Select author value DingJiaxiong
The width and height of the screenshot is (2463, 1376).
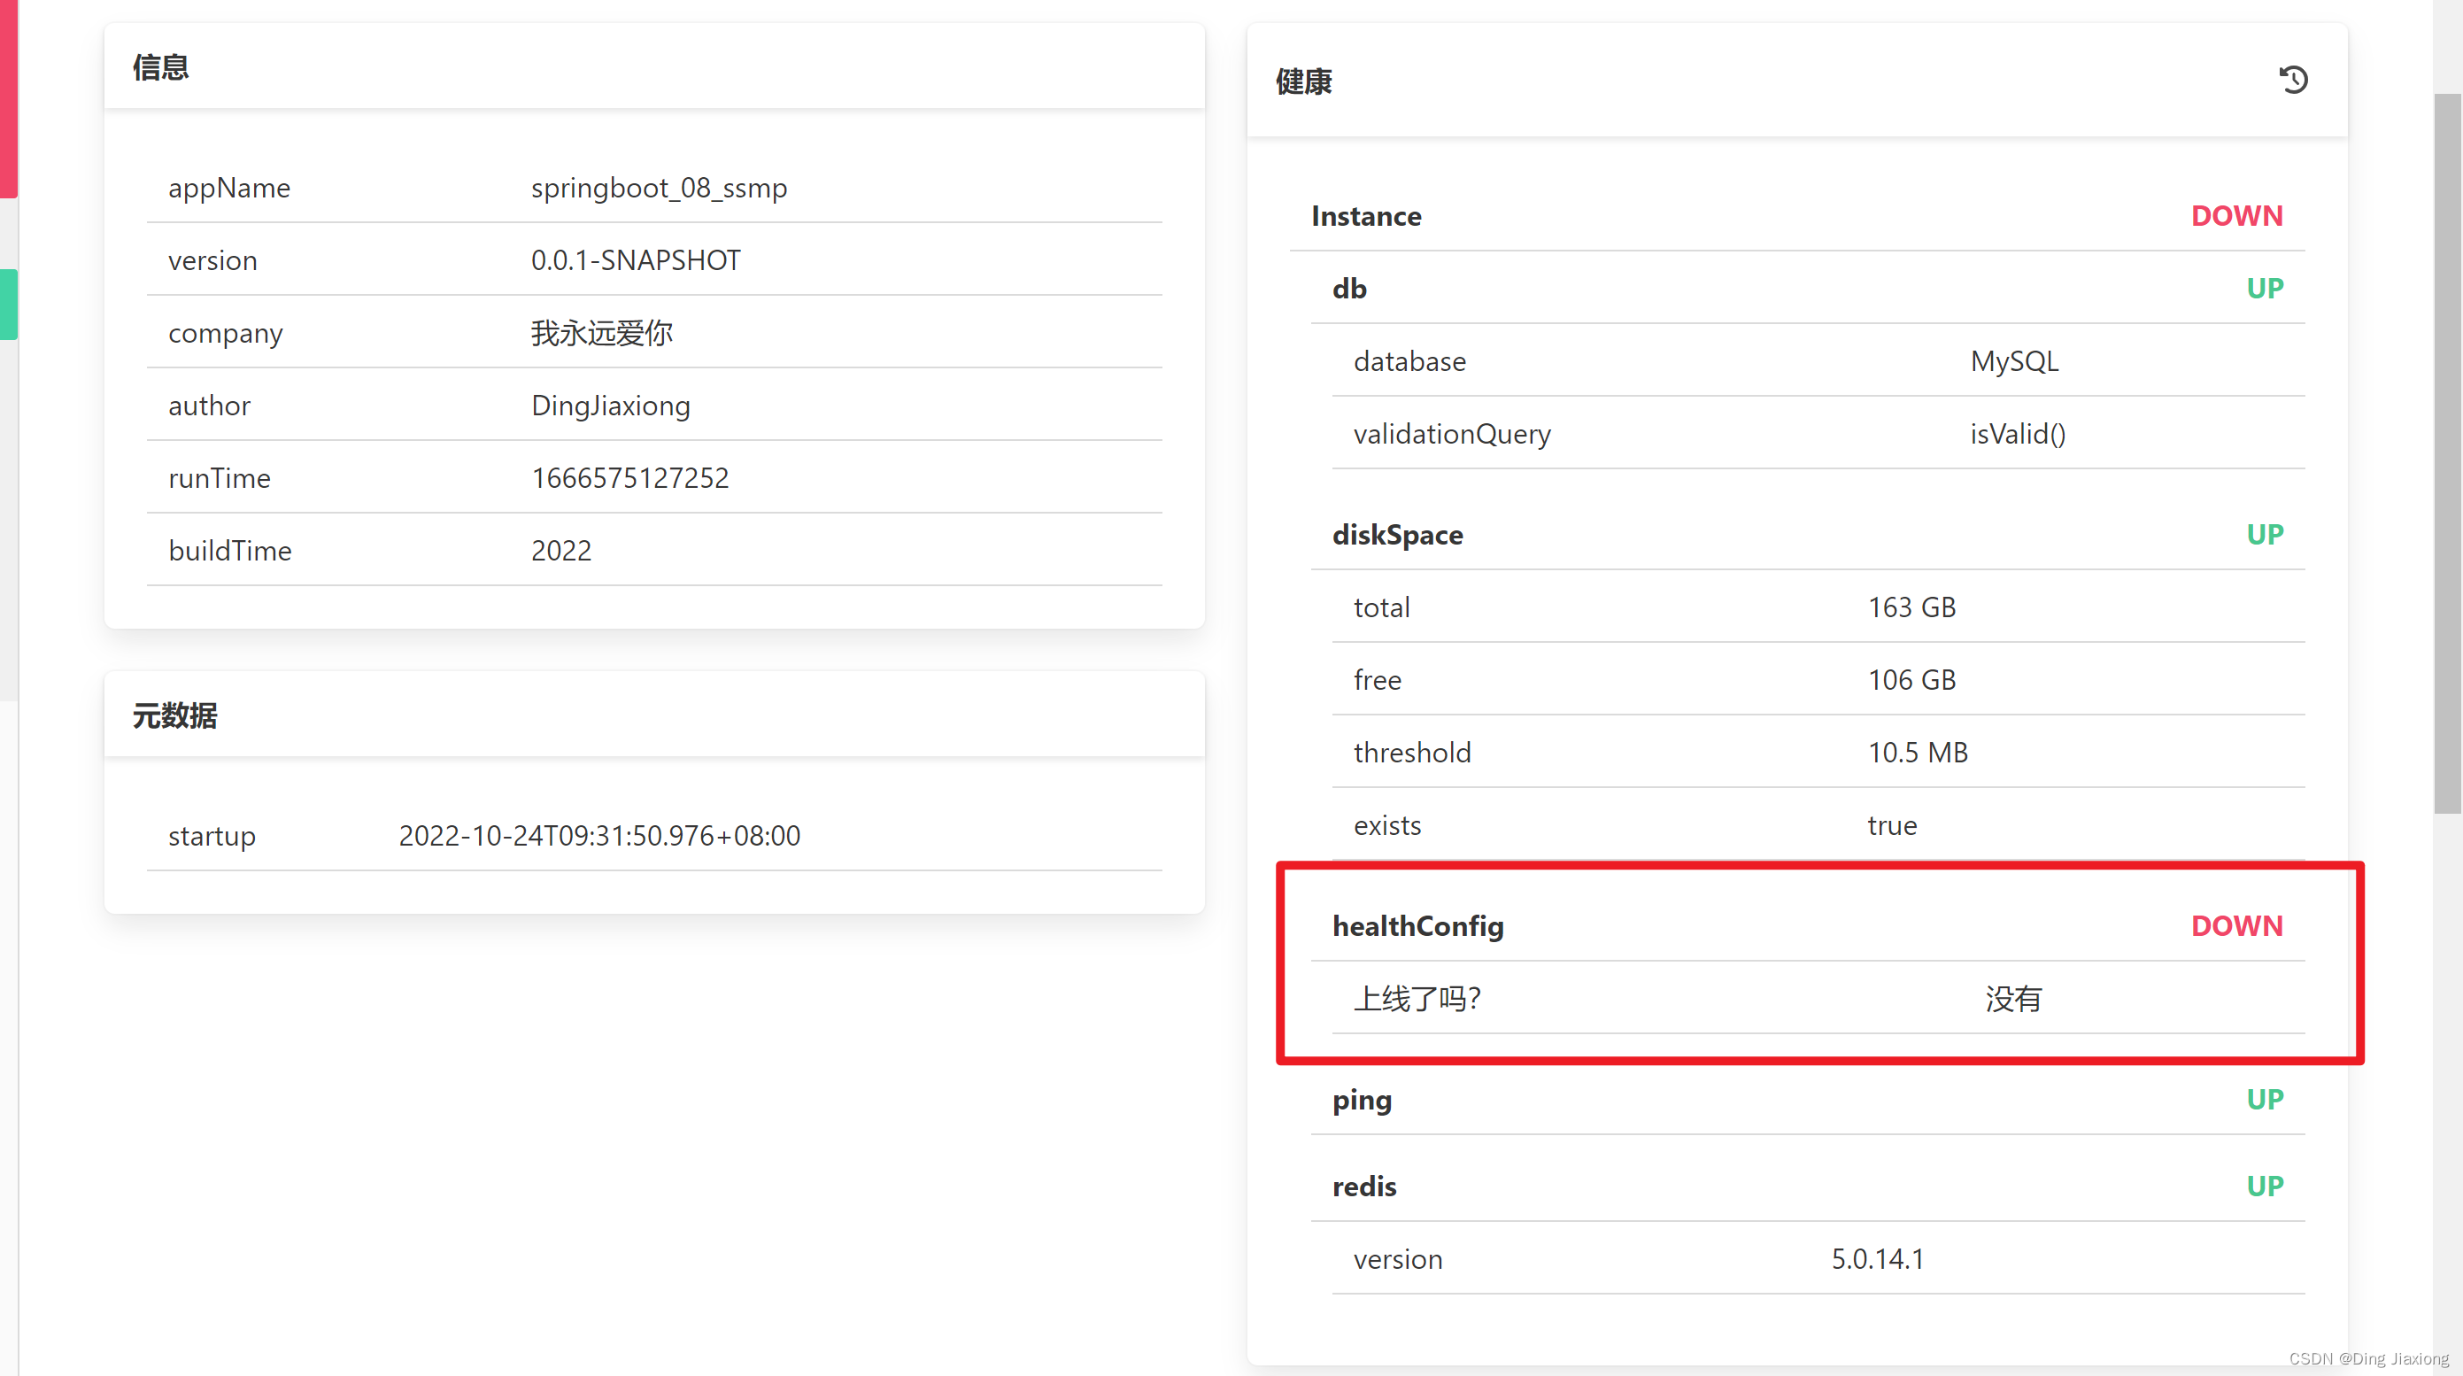pyautogui.click(x=610, y=406)
